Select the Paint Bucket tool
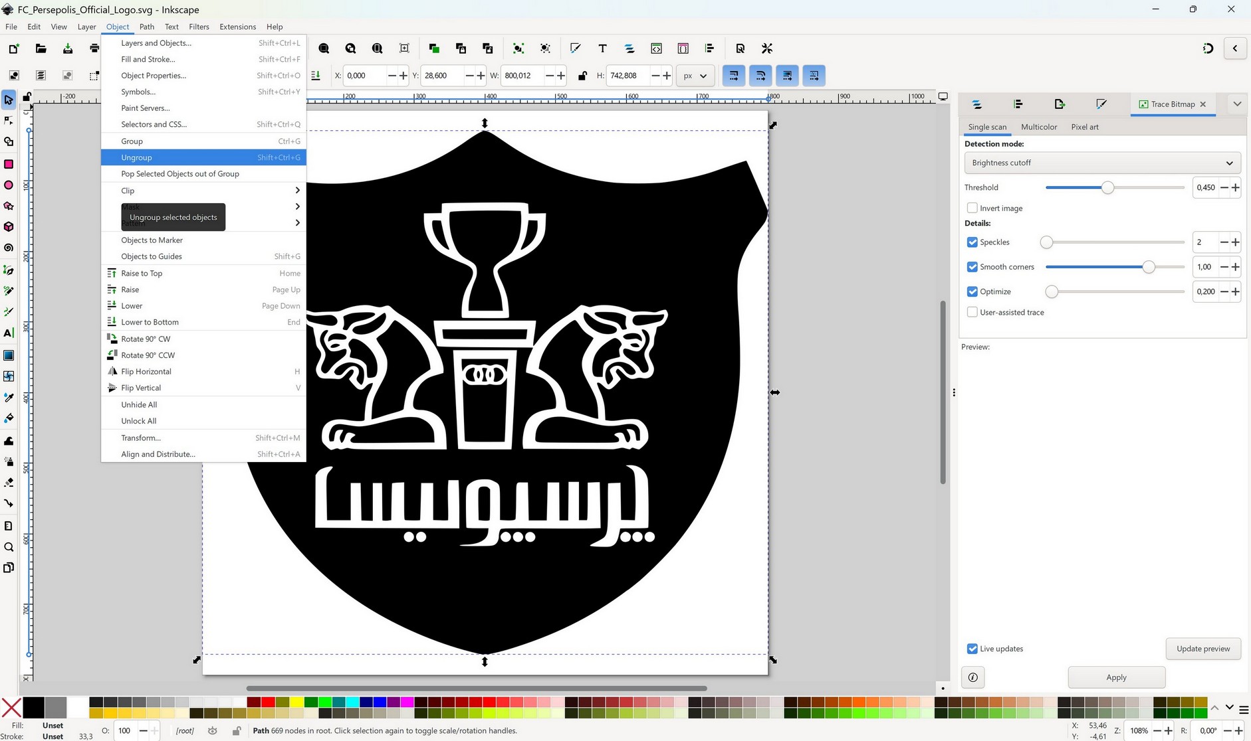1251x741 pixels. click(x=9, y=418)
